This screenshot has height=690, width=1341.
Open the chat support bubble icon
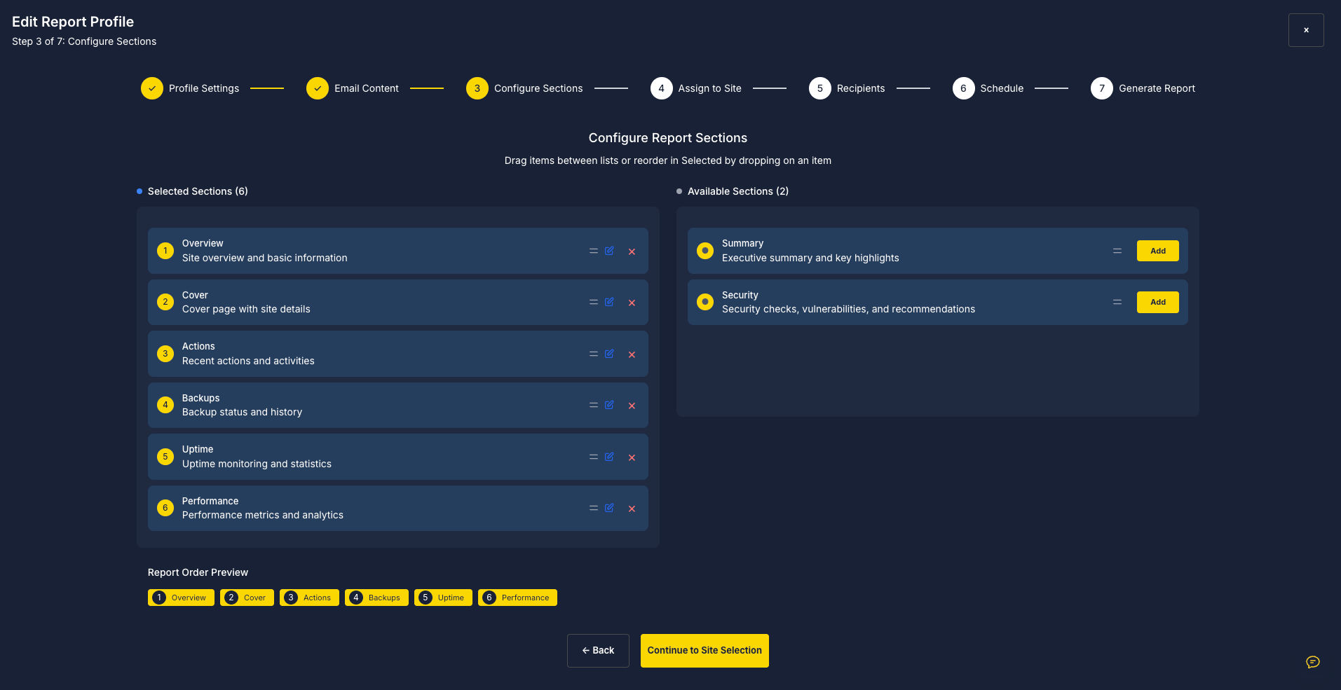(1312, 662)
